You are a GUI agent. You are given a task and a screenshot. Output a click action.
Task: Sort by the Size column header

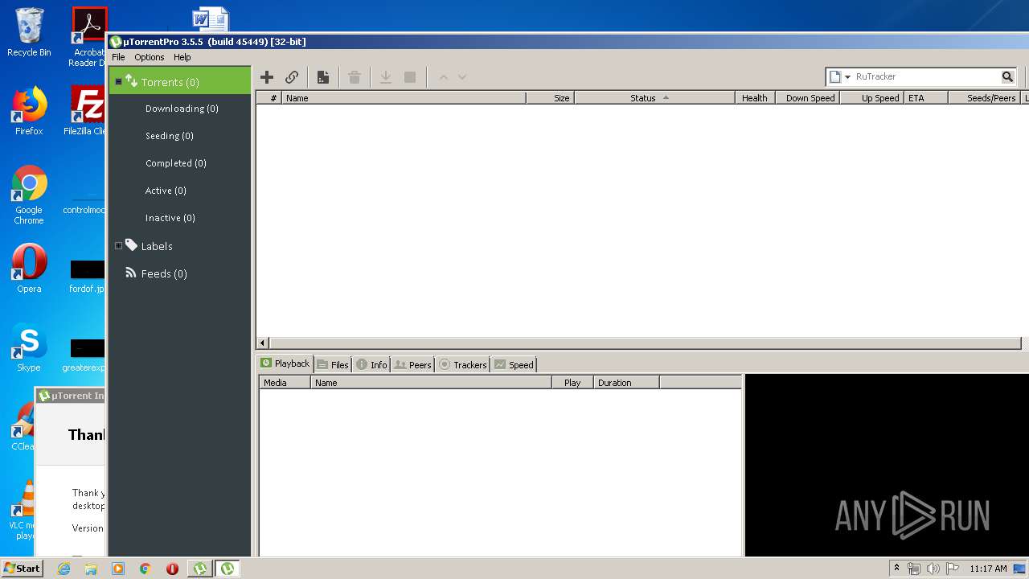pyautogui.click(x=551, y=98)
